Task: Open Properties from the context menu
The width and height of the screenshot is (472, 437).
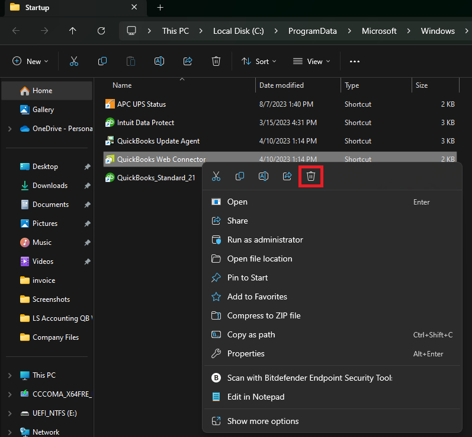Action: (332, 354)
